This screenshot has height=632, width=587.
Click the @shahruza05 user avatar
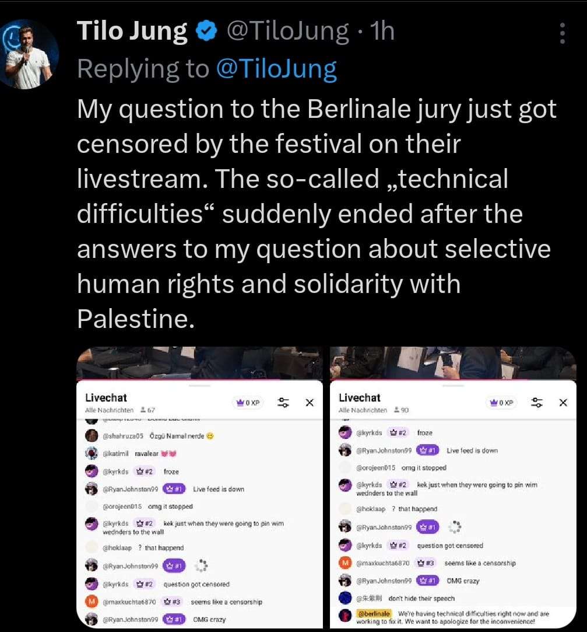click(x=92, y=436)
